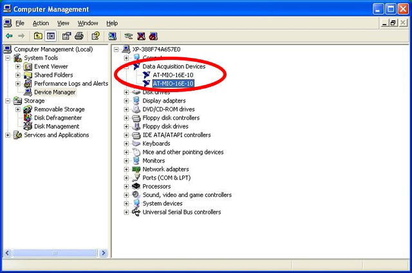This screenshot has height=273, width=412.
Task: Click console tree scrollbar right arrow
Action: [x=104, y=253]
